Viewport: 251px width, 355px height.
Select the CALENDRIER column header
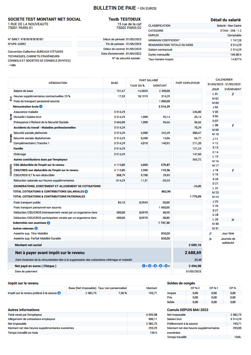(x=224, y=80)
